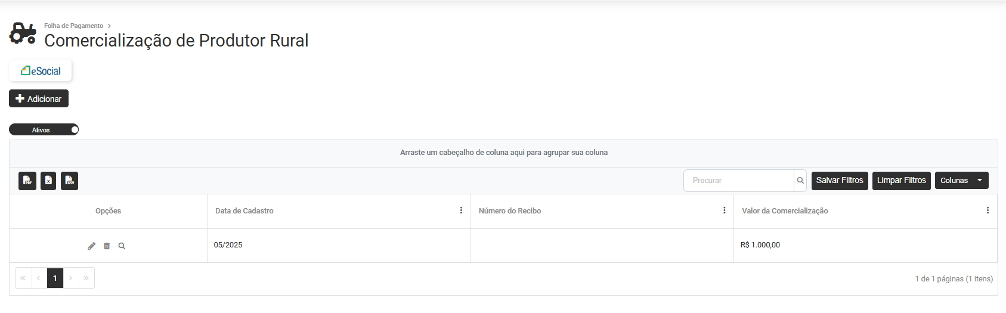Click Salvar Filtros
The height and width of the screenshot is (313, 1006).
[840, 181]
